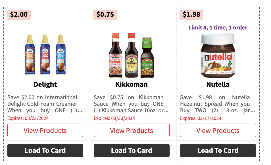The width and height of the screenshot is (271, 165).
Task: Click View Products on the Kikkoman coupon
Action: click(x=132, y=130)
